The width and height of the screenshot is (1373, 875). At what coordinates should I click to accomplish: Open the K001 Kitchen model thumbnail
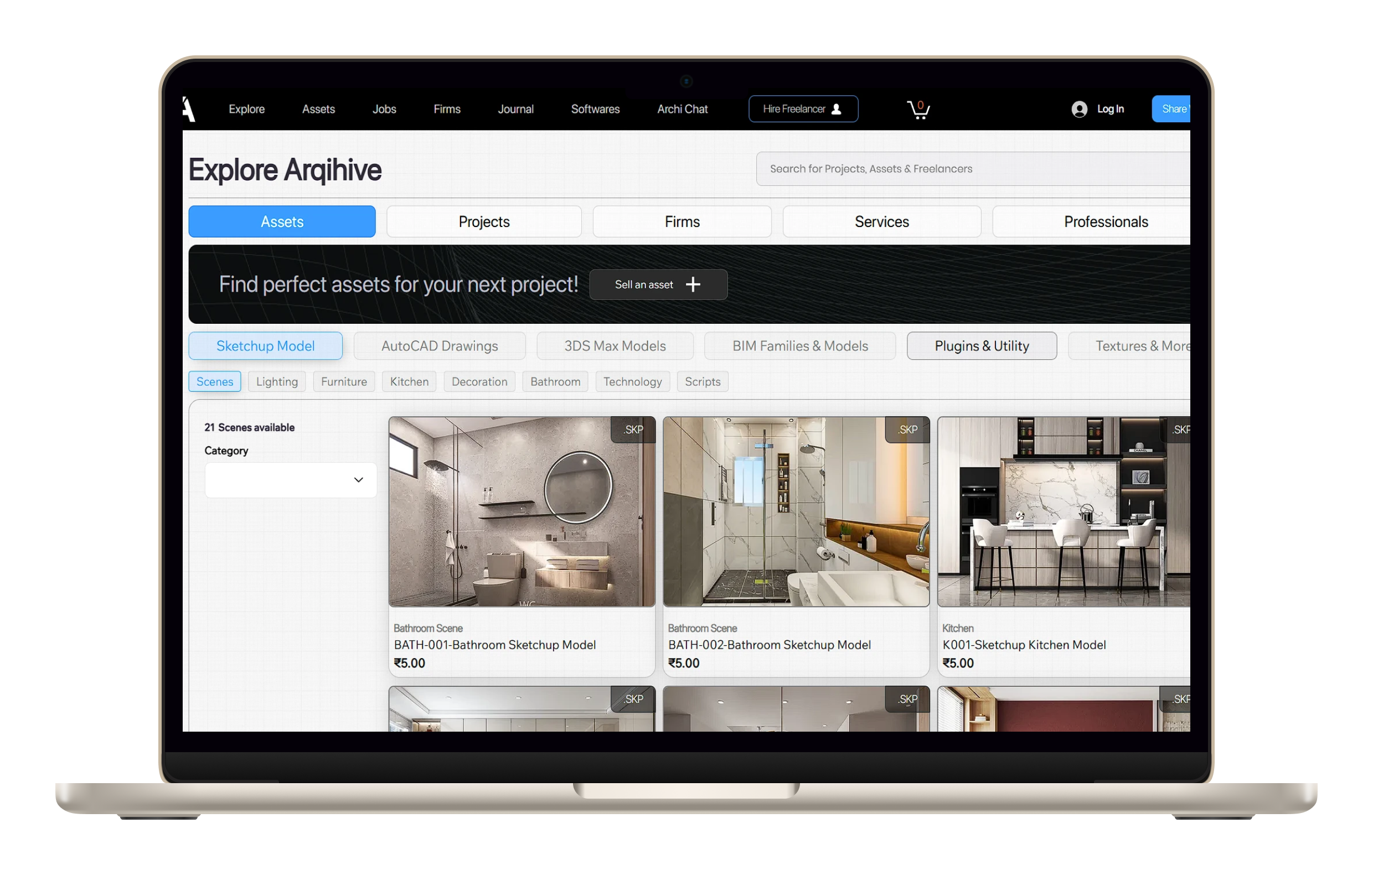pos(1063,511)
